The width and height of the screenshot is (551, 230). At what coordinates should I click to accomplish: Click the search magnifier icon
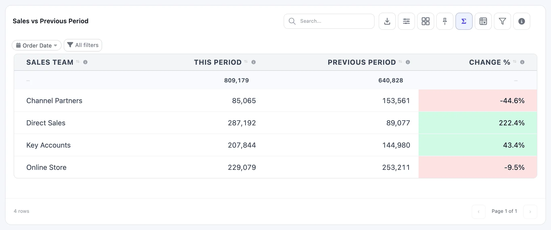(292, 21)
